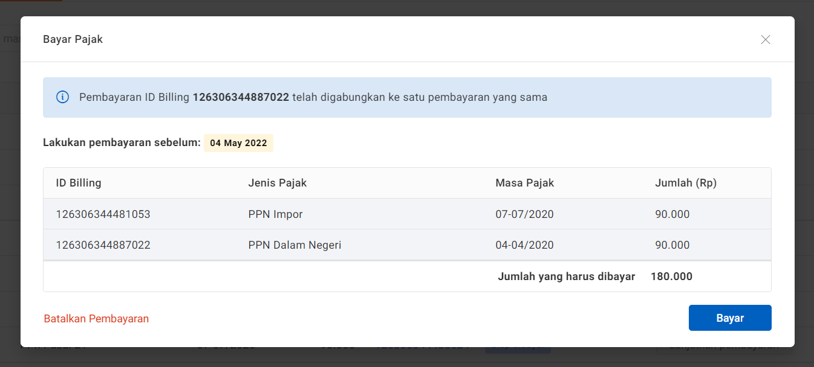Click the PPN Dalam Negeri cell
The image size is (814, 367).
point(295,245)
